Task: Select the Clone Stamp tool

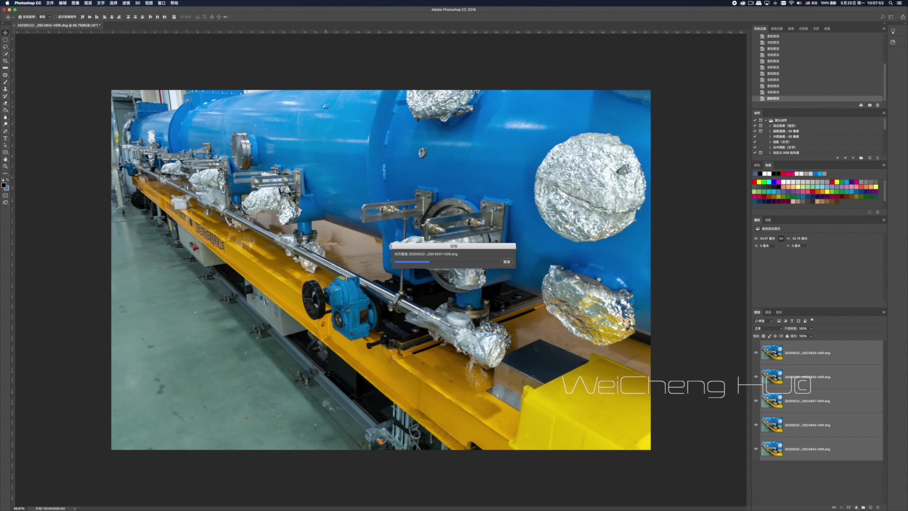Action: tap(5, 89)
